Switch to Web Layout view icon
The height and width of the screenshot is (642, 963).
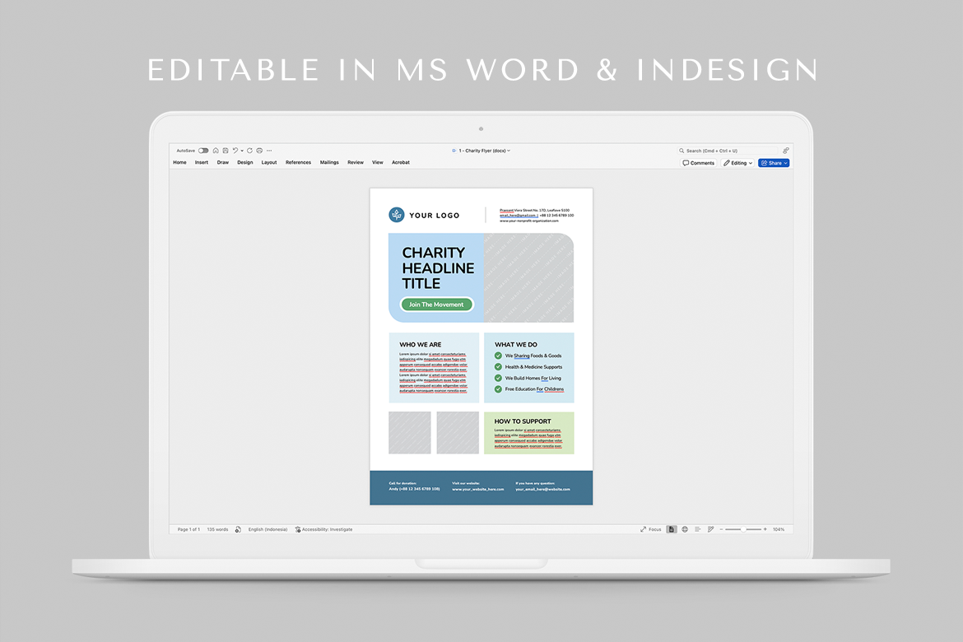point(685,529)
